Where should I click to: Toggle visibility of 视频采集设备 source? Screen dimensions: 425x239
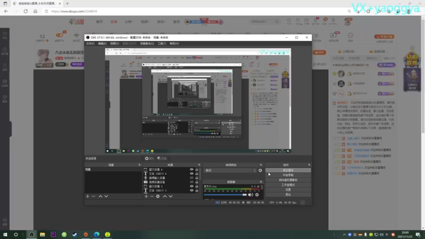(192, 182)
